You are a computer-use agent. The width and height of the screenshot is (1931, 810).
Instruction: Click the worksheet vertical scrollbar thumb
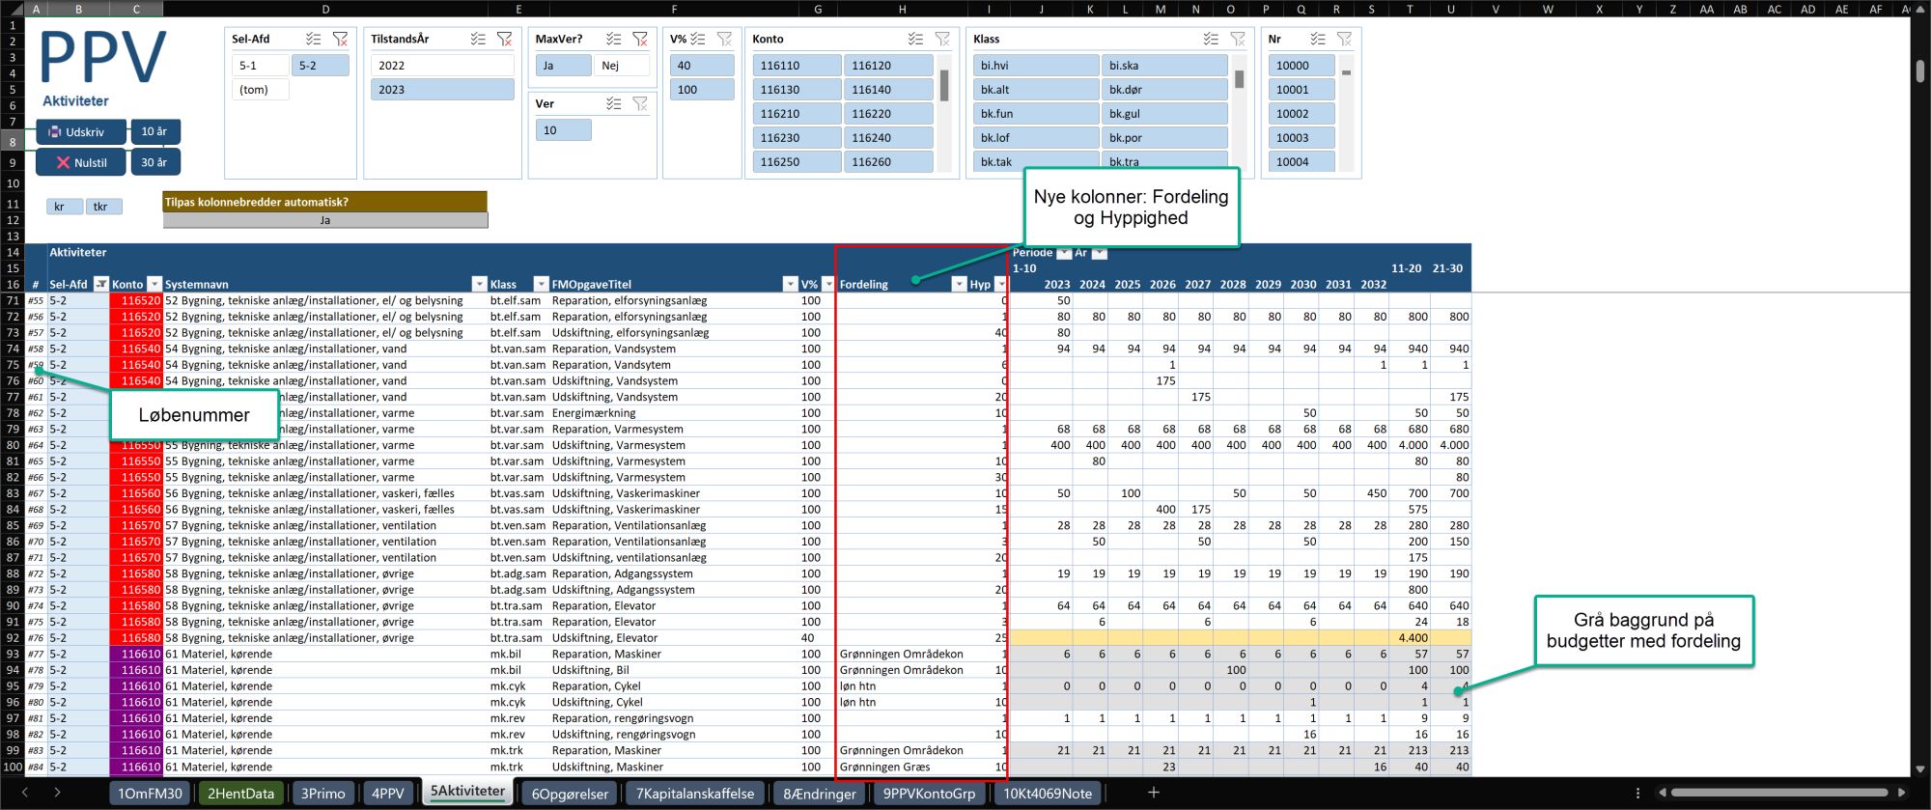(1920, 71)
